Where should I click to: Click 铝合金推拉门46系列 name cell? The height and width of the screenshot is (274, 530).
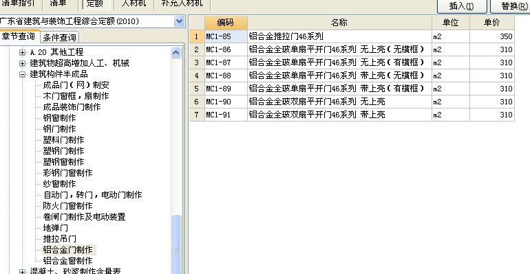pos(339,36)
